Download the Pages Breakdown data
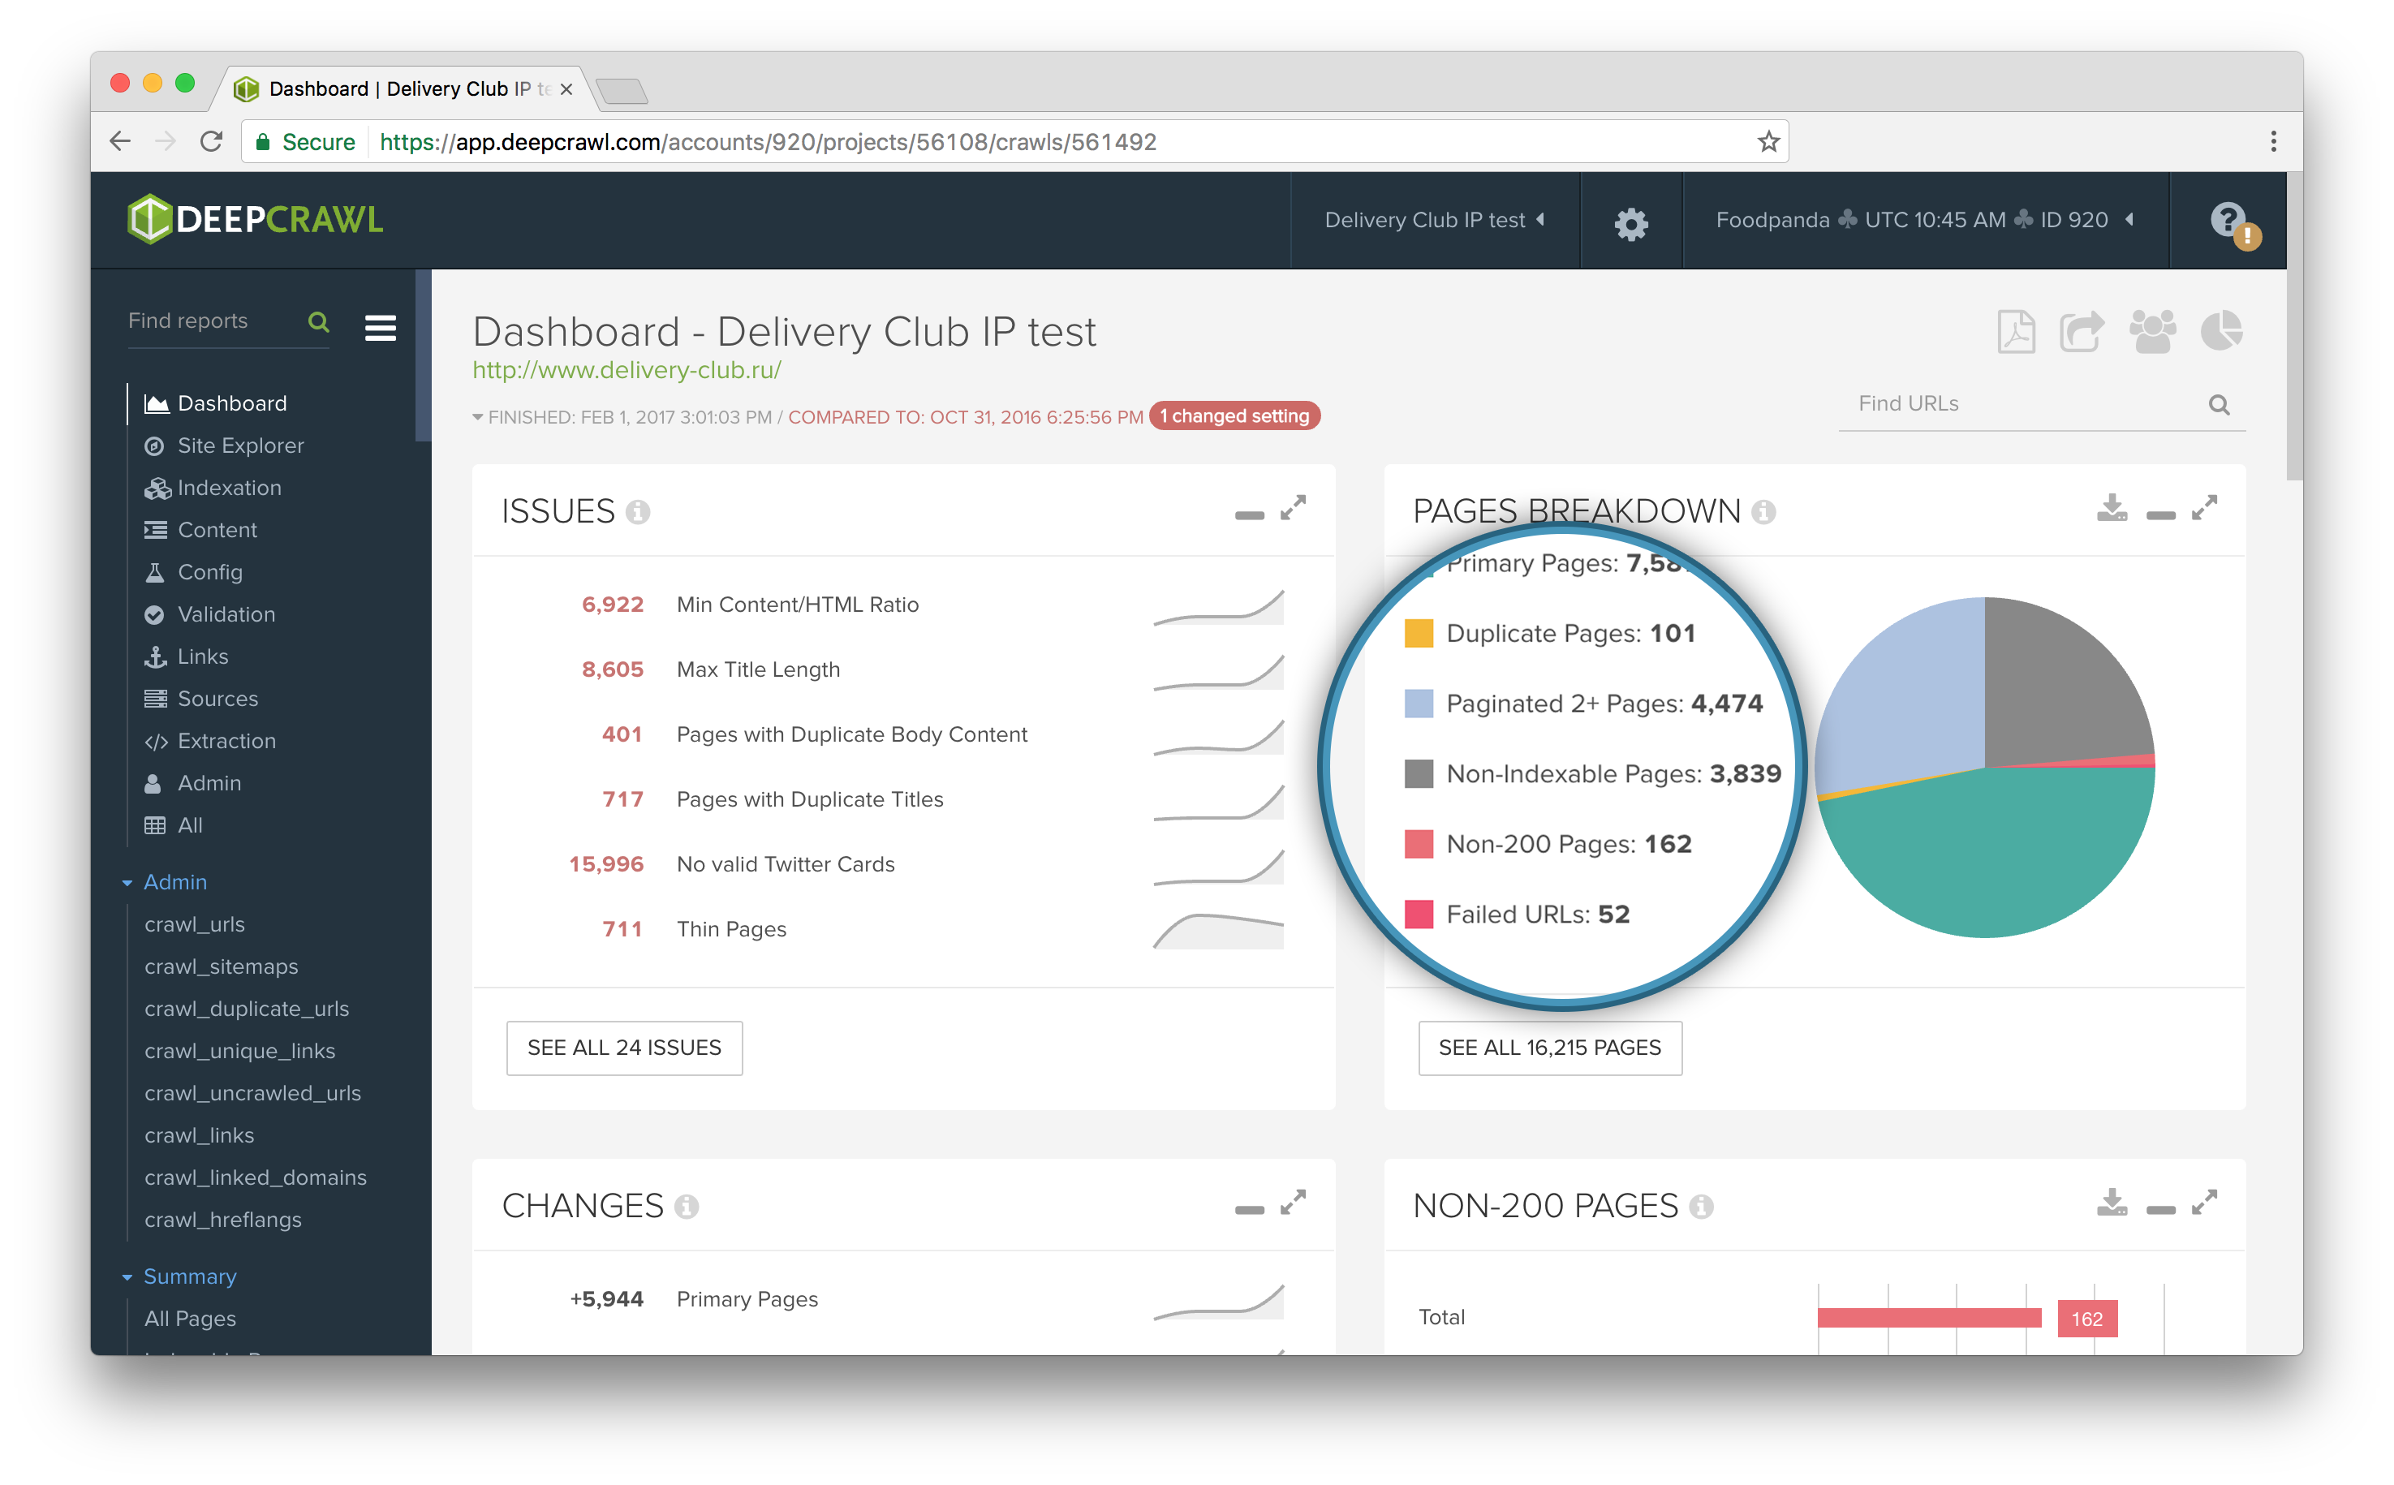This screenshot has height=1485, width=2394. (2112, 509)
